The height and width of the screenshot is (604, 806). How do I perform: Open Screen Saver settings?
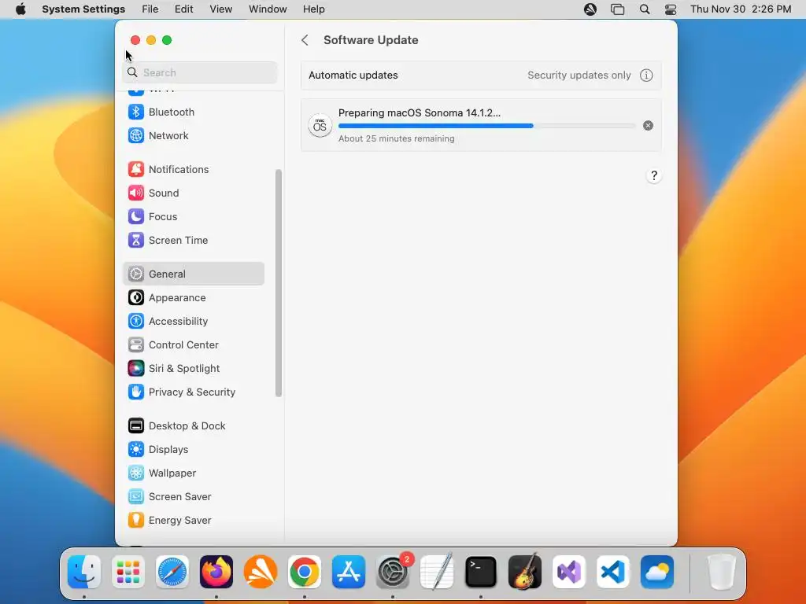coord(194,497)
